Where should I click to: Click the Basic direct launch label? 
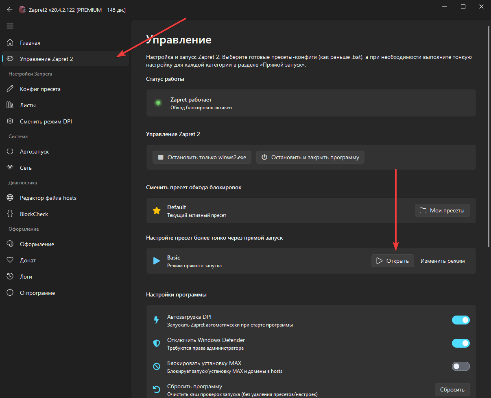[174, 257]
